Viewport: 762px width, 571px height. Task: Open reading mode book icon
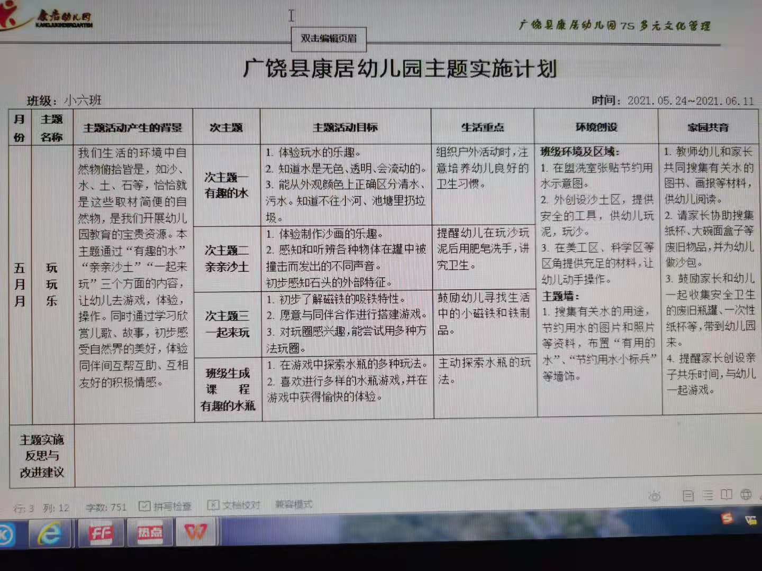pos(727,495)
